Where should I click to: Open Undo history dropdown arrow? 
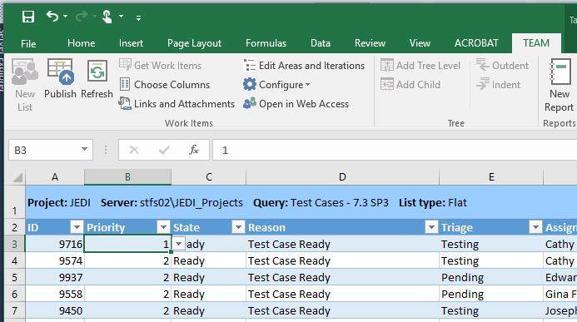click(66, 17)
